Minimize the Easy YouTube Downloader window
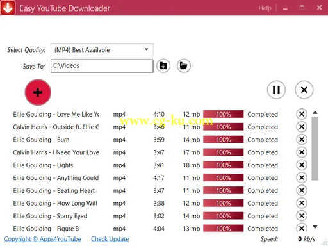This screenshot has width=328, height=246. (x=285, y=8)
